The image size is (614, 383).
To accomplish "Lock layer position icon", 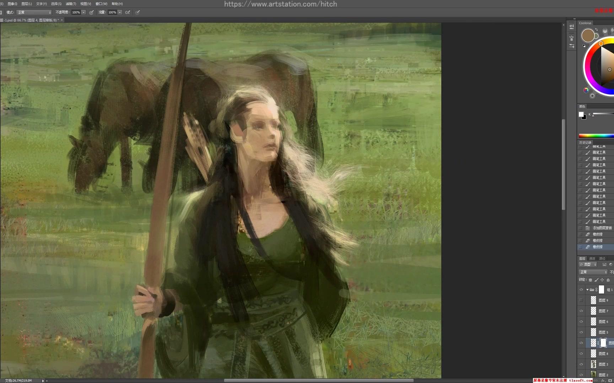I will coord(602,280).
